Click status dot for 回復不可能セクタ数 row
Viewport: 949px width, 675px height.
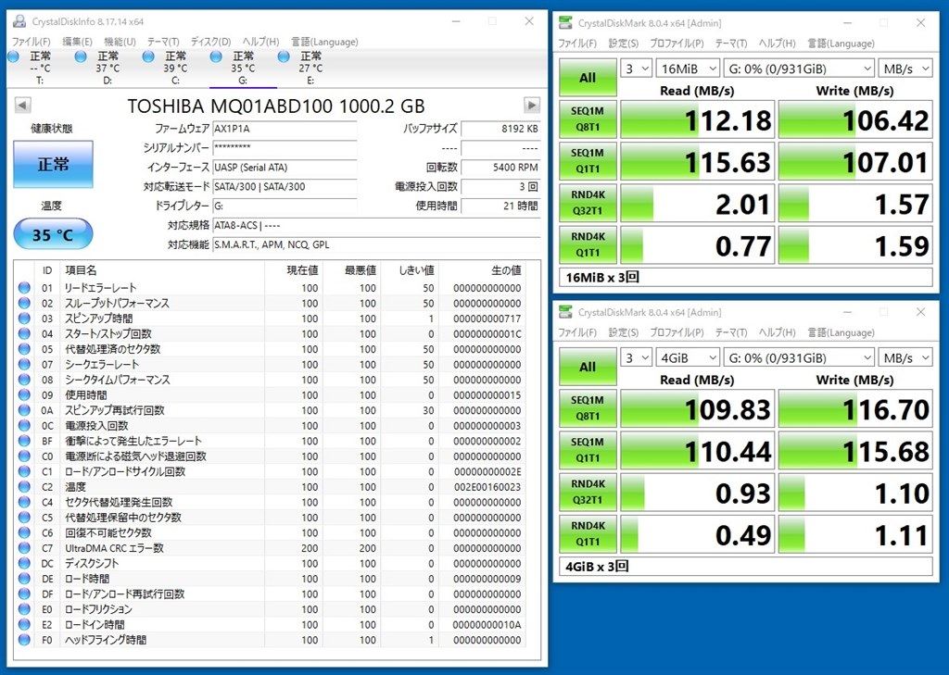pos(24,532)
